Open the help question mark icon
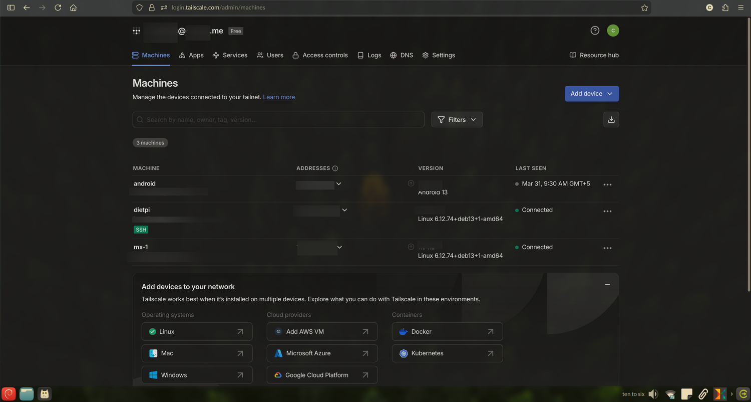 point(595,31)
